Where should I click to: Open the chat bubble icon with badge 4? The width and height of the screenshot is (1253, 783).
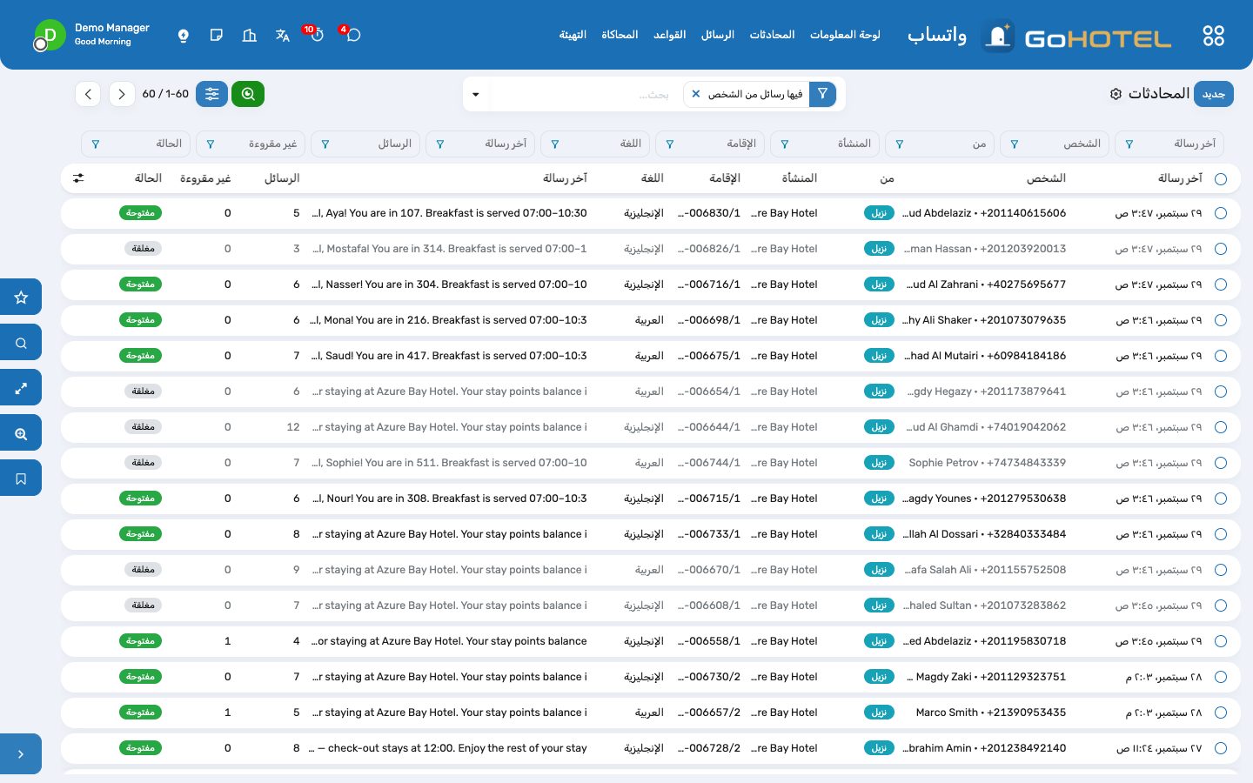[x=352, y=35]
